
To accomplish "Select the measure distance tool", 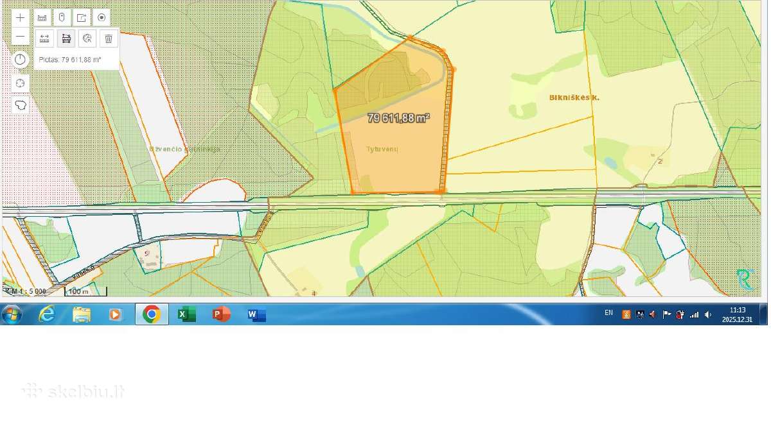I will [x=44, y=38].
